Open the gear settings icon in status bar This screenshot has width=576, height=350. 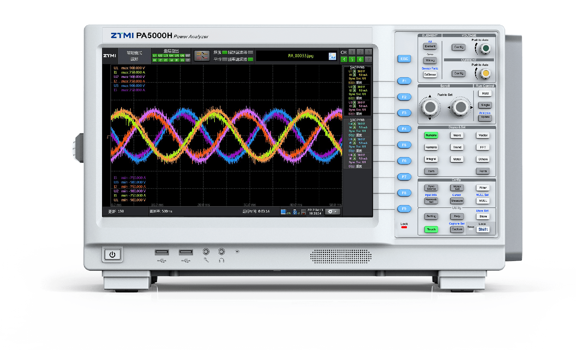(332, 212)
